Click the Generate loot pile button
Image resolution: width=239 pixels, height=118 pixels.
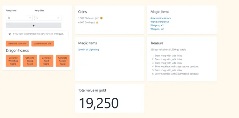click(x=43, y=43)
